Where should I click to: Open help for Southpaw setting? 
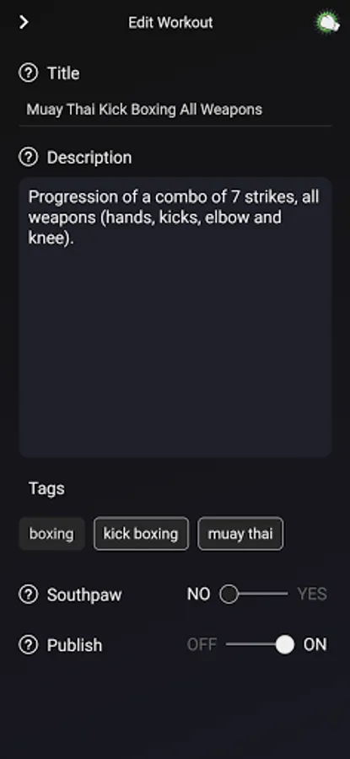tap(28, 595)
